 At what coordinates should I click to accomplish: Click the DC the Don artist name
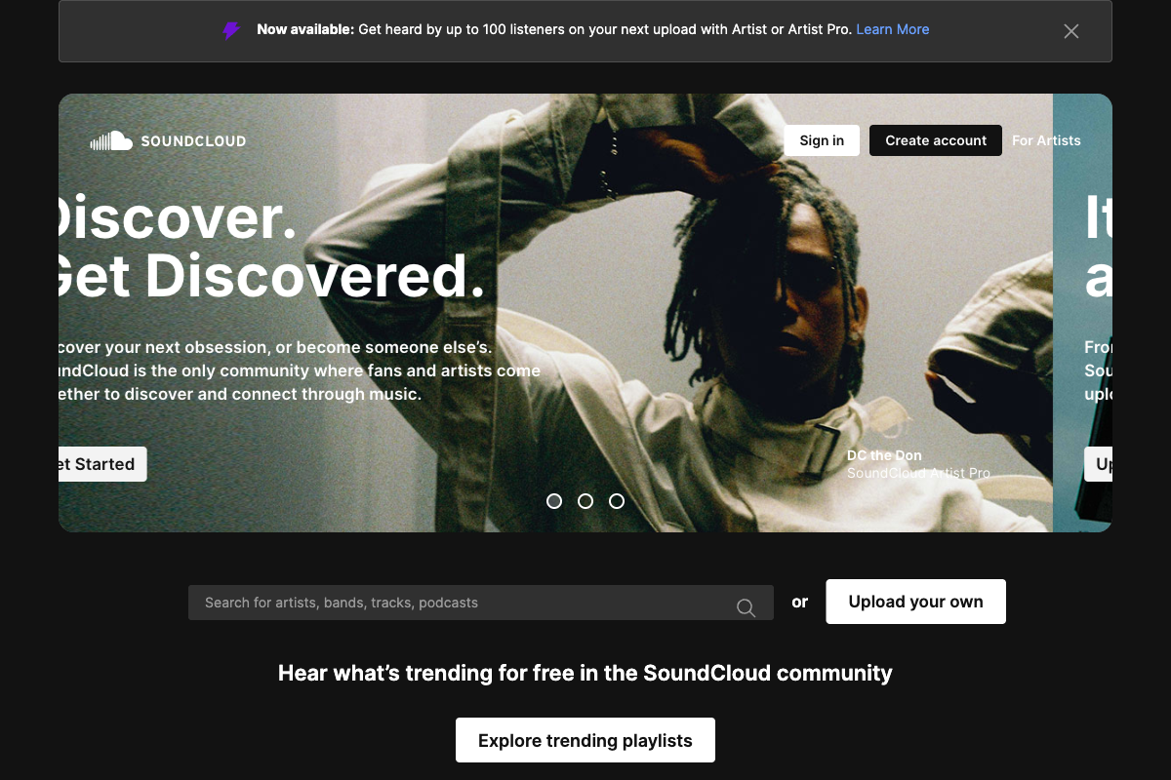(884, 455)
